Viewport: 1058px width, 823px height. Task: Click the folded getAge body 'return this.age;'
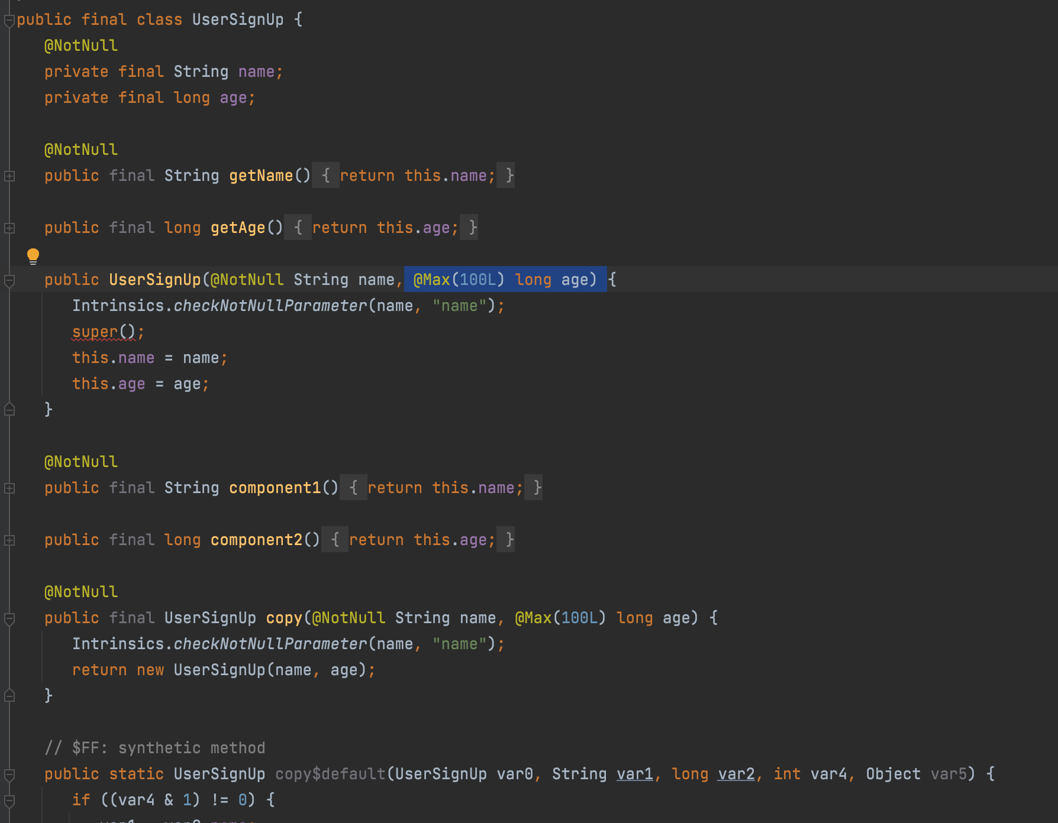(x=385, y=228)
